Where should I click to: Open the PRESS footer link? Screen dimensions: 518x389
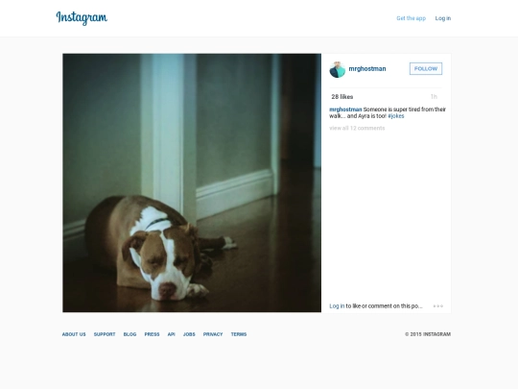(152, 334)
